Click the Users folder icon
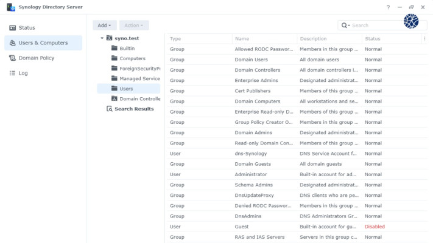The width and height of the screenshot is (433, 243). (x=114, y=89)
